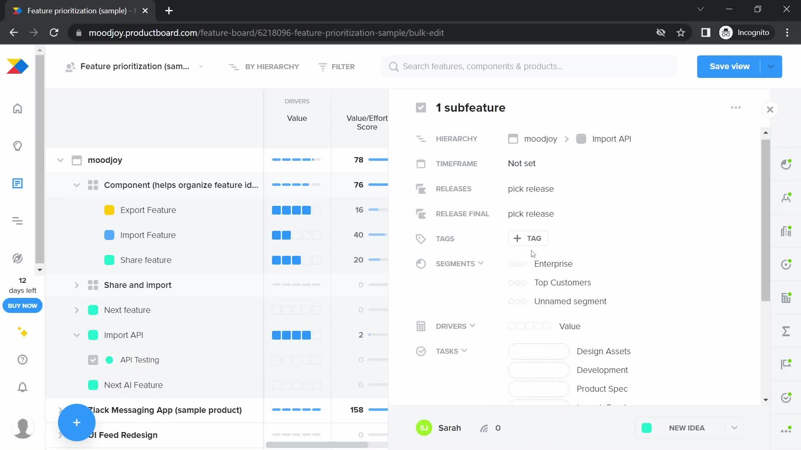Open the BY HIERARCHY grouping menu
The height and width of the screenshot is (450, 801).
264,67
